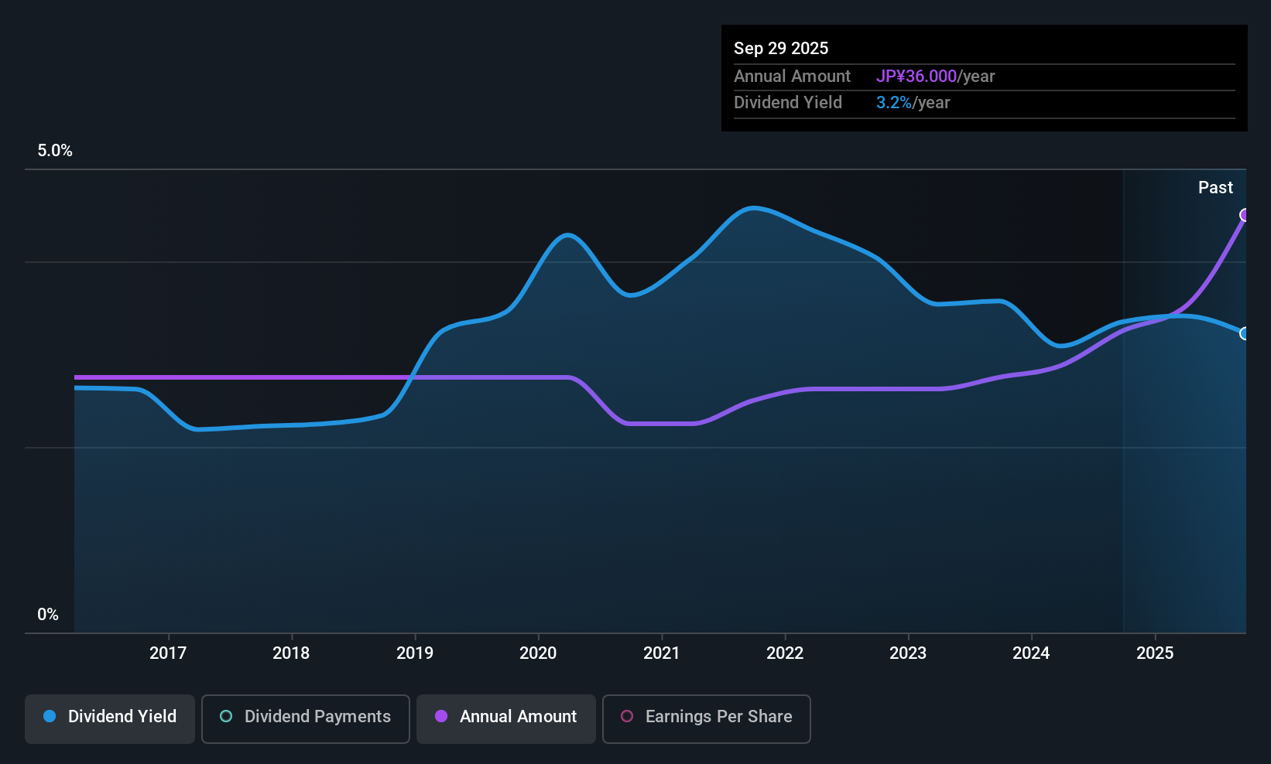The width and height of the screenshot is (1271, 764).
Task: Click the 5.0% y-axis label
Action: tap(55, 151)
